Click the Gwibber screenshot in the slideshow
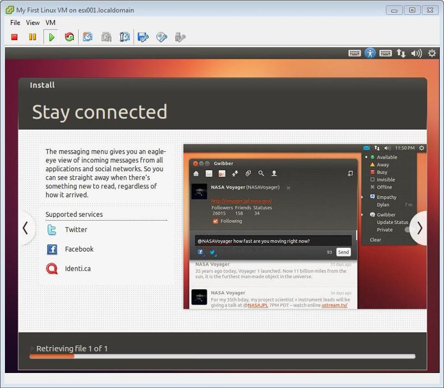The height and width of the screenshot is (388, 444). click(x=305, y=227)
